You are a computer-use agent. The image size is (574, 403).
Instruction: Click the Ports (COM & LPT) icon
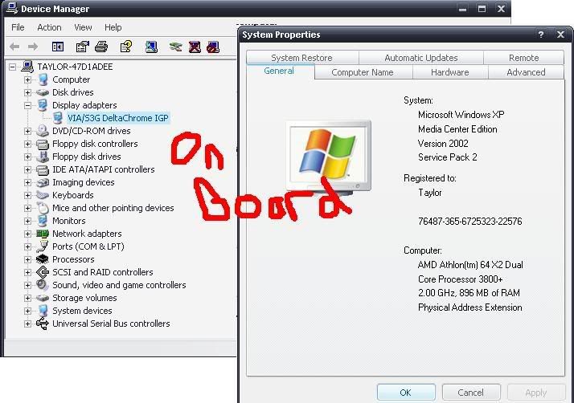[x=43, y=246]
